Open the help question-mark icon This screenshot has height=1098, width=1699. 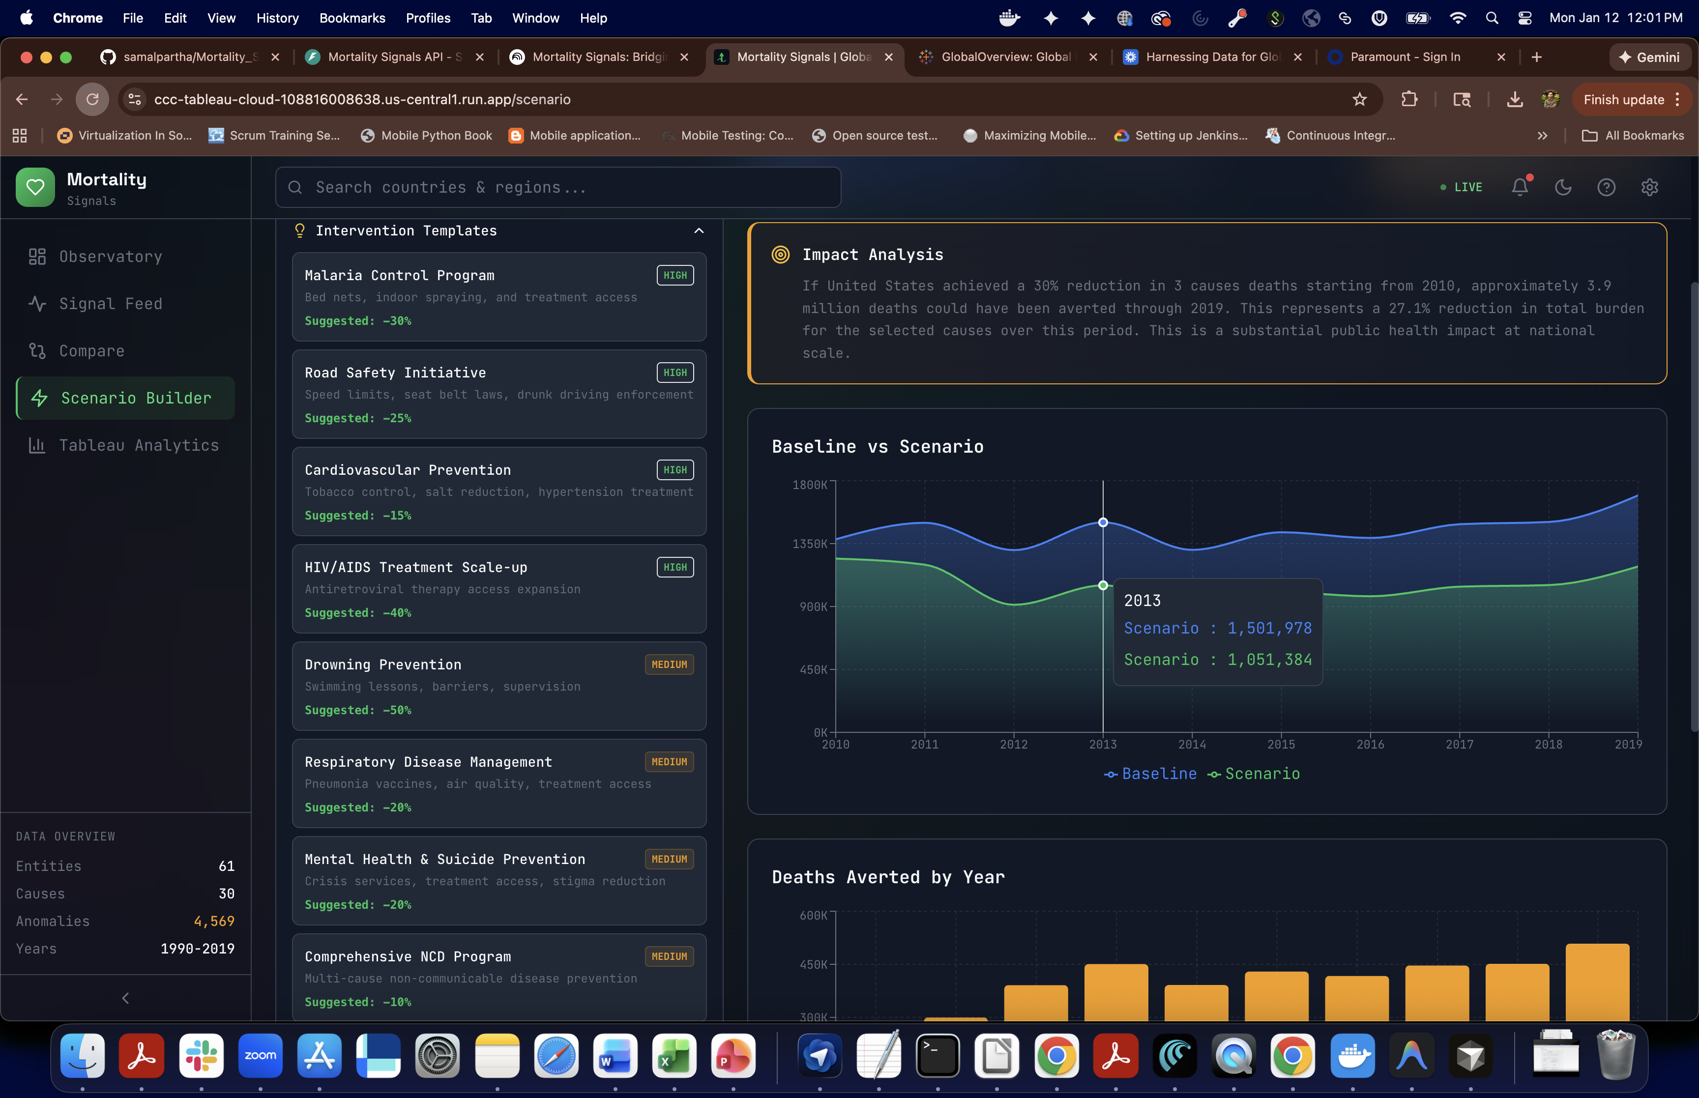point(1606,187)
